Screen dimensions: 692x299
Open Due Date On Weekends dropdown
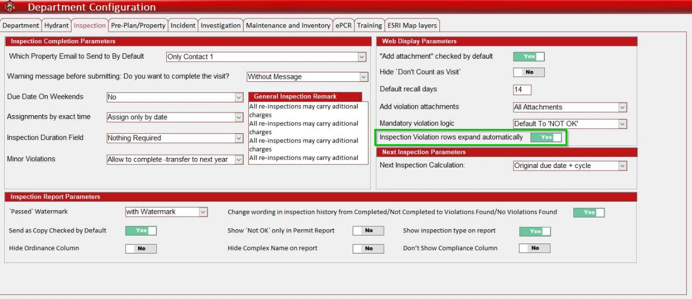tap(239, 97)
